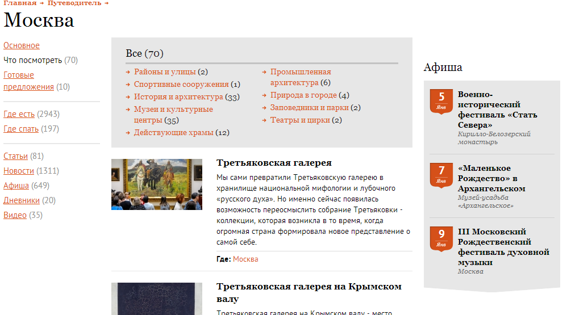Open the dark Крымский вал thumbnail

point(157,299)
